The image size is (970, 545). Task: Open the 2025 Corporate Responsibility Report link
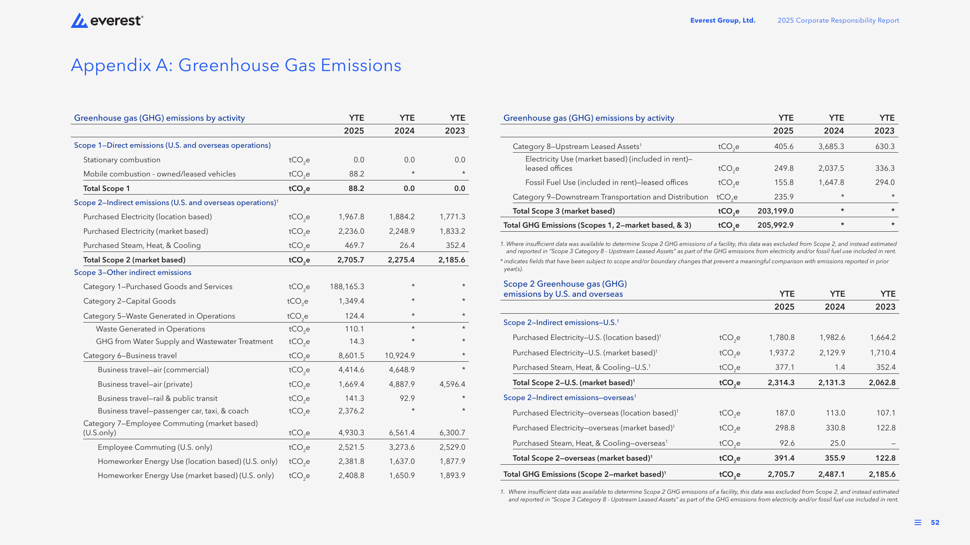click(838, 20)
